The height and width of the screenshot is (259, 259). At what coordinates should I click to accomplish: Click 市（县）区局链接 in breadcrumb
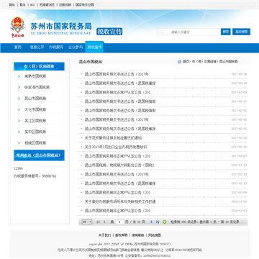(204, 62)
